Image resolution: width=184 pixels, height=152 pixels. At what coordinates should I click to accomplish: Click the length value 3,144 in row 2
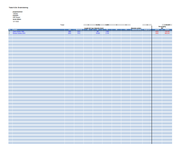pyautogui.click(x=107, y=33)
